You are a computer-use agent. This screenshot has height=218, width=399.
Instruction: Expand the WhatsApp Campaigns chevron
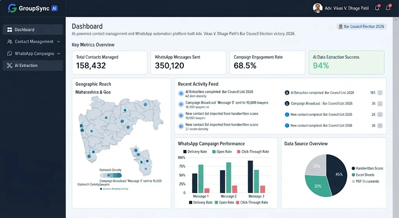(59, 53)
